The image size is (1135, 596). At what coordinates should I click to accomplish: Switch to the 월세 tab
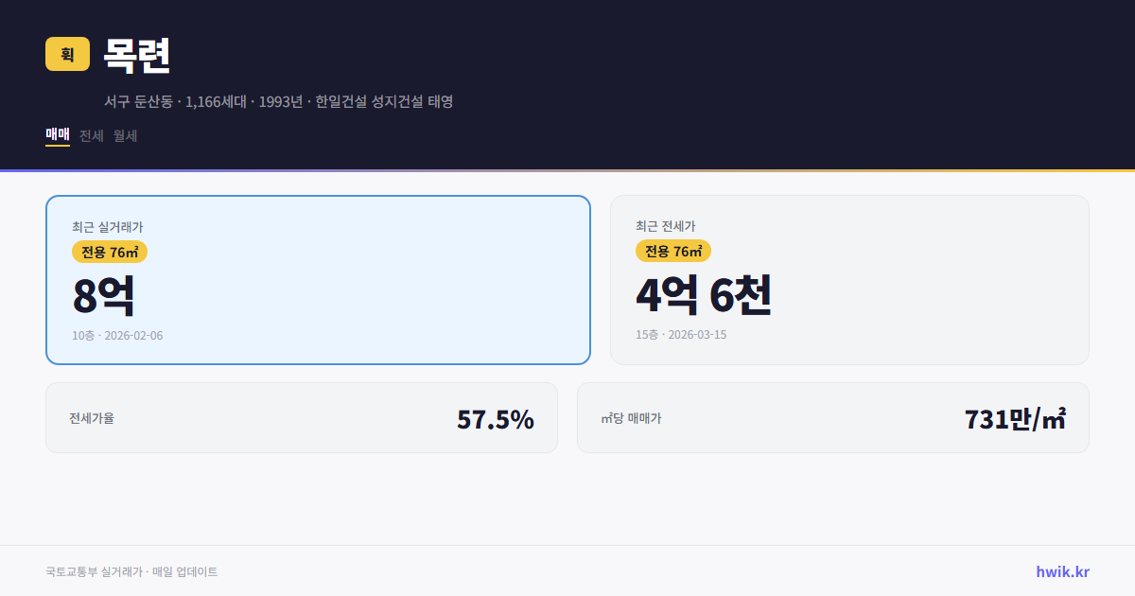pos(124,135)
